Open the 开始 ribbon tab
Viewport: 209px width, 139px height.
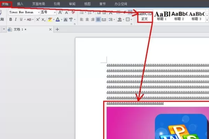[5, 4]
